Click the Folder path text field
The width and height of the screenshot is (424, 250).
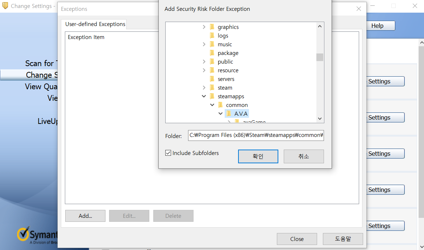pos(256,135)
